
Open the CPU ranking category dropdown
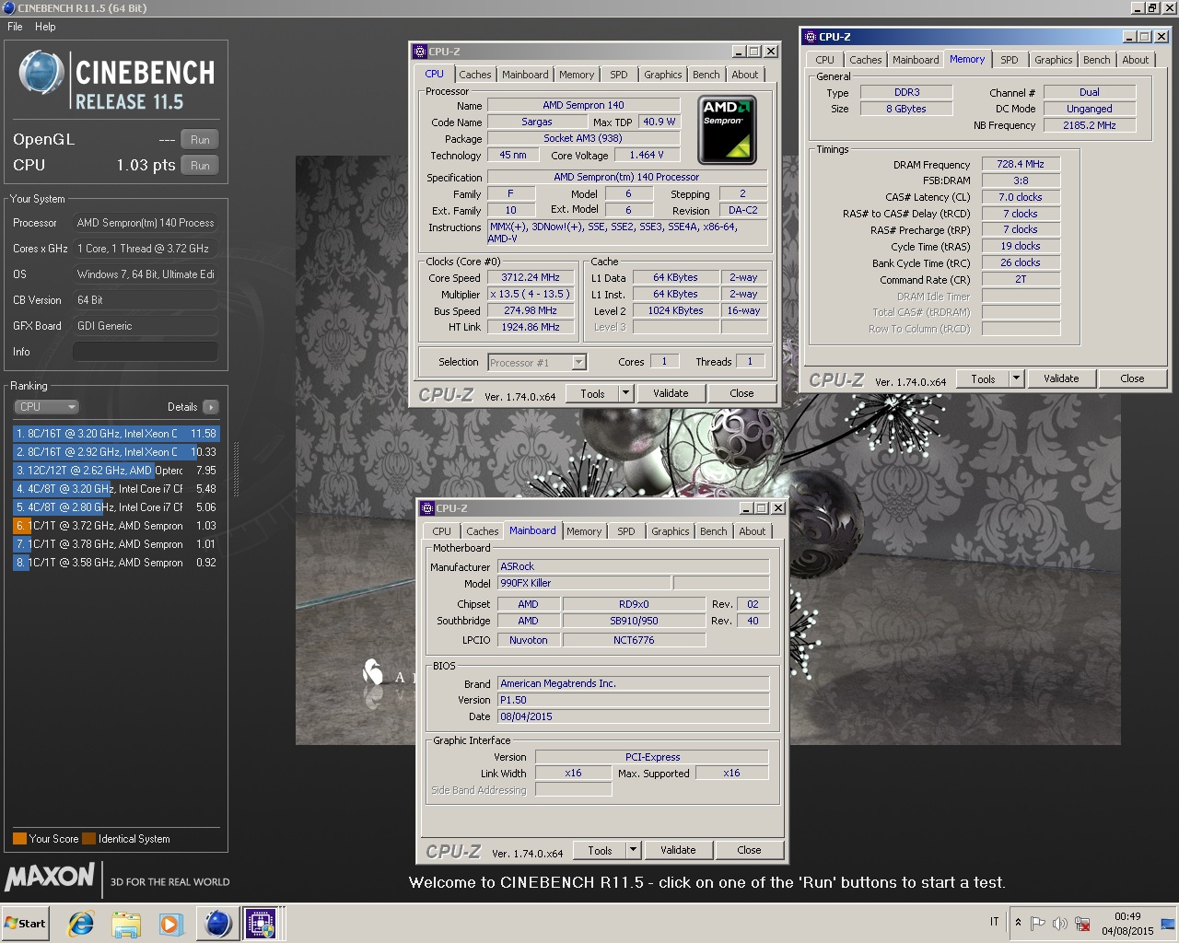pos(46,407)
